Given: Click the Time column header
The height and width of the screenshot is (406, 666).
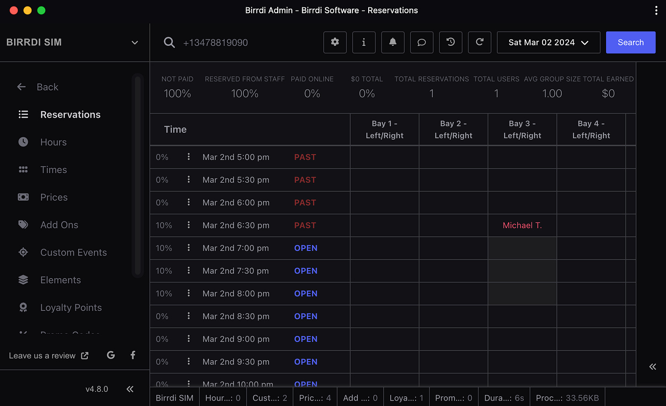Looking at the screenshot, I should [x=176, y=130].
